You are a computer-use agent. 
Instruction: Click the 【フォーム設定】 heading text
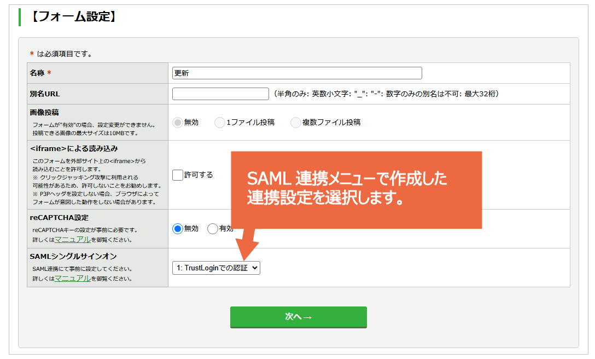pyautogui.click(x=73, y=16)
